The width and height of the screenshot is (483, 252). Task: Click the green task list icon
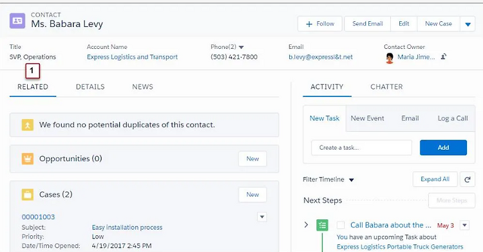point(322,225)
